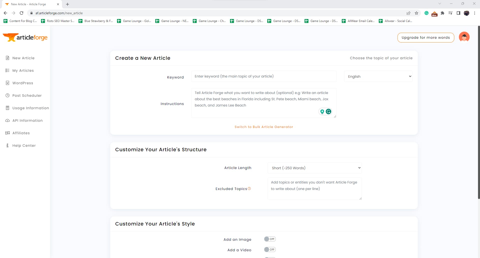Image resolution: width=480 pixels, height=258 pixels.
Task: Go to the Affiliates section
Action: pyautogui.click(x=21, y=133)
